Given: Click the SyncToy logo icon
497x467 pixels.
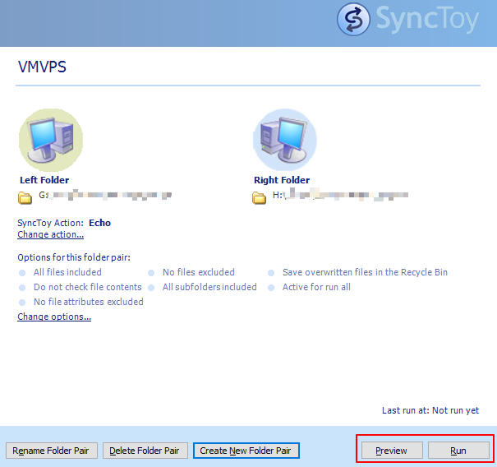Looking at the screenshot, I should 353,19.
